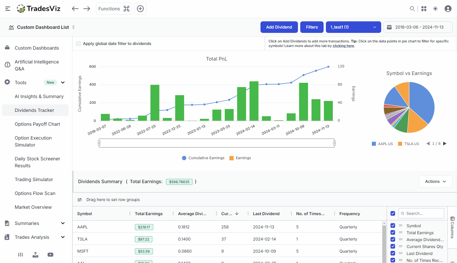
Task: Open search with the magnifier icon
Action: [412, 9]
